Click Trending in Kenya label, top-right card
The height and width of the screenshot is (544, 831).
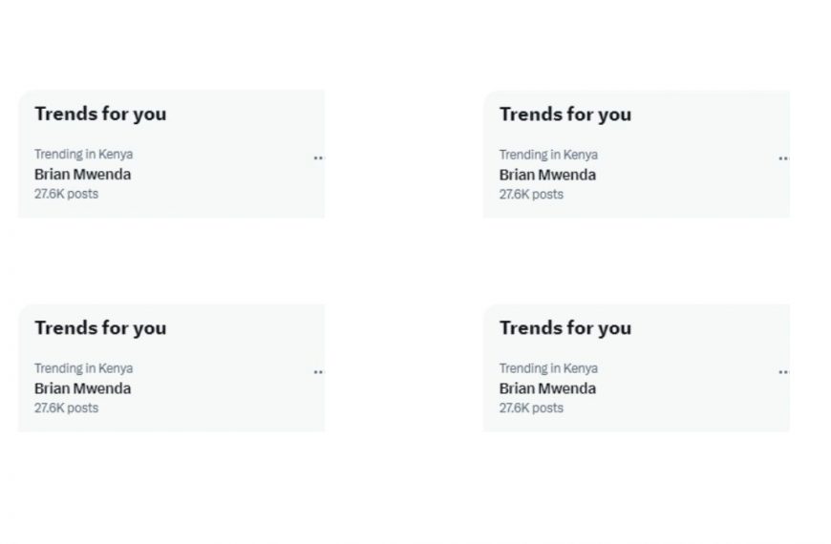click(548, 155)
